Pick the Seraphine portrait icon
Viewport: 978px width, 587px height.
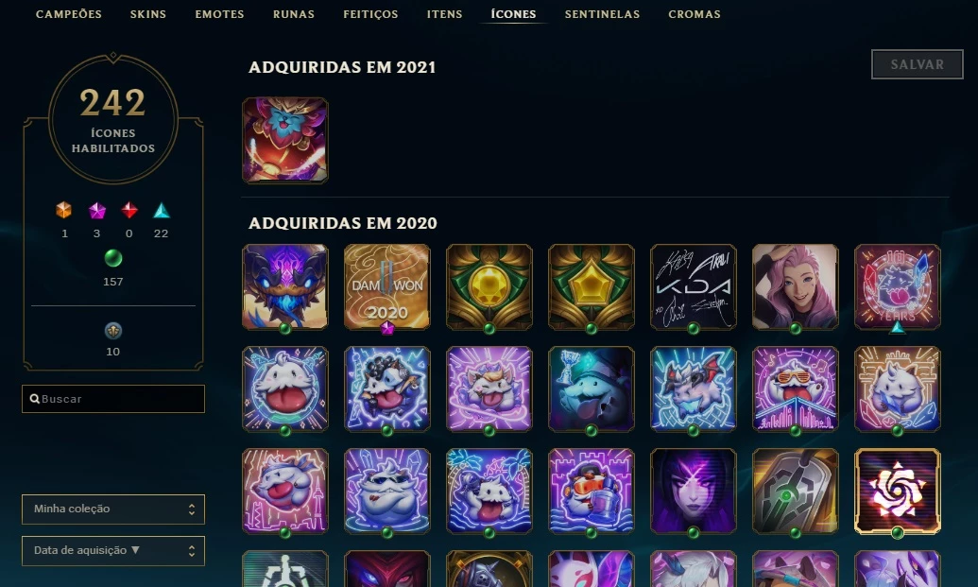796,286
